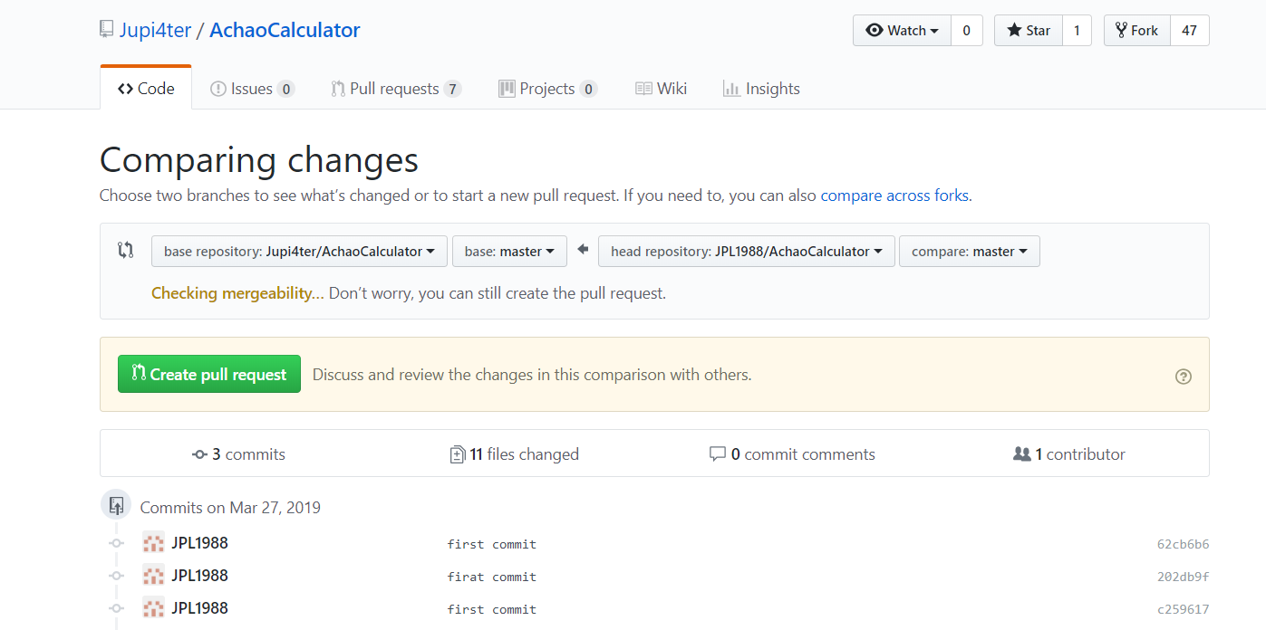This screenshot has height=630, width=1266.
Task: Click the commits push icon by Mar 27 date
Action: point(116,506)
